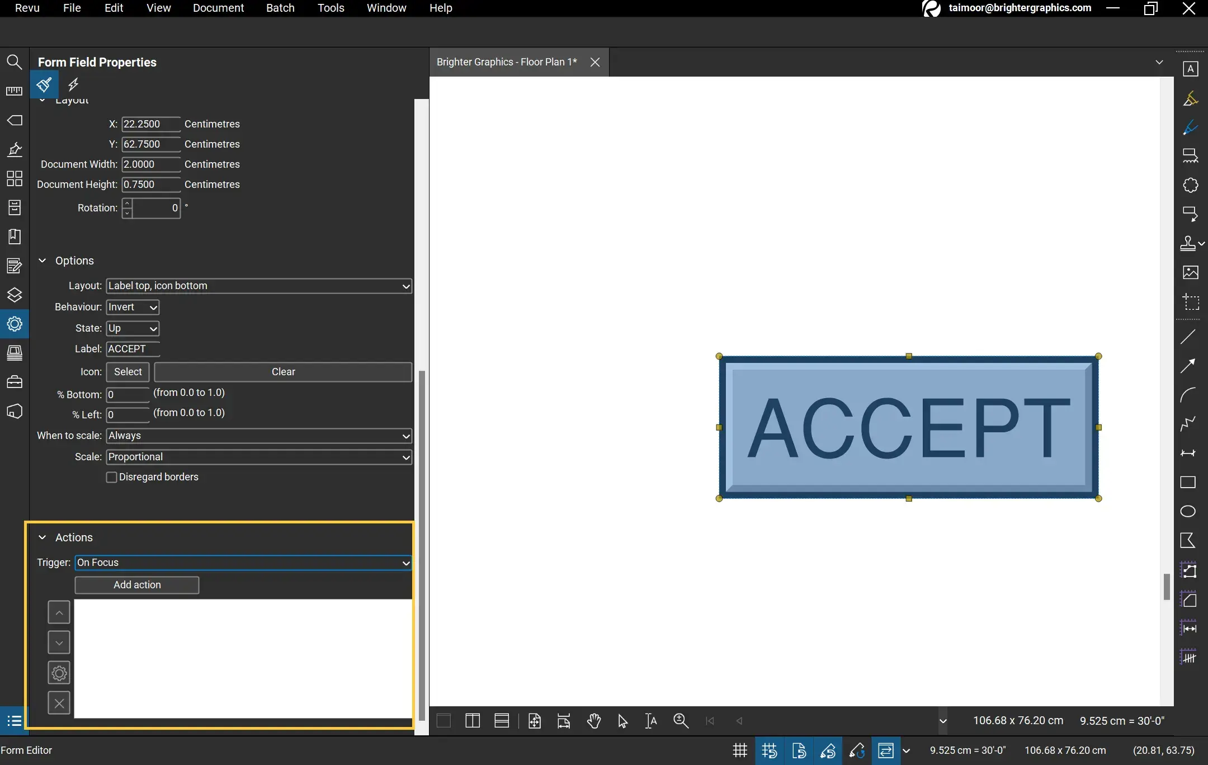This screenshot has width=1208, height=765.
Task: Select the Cloud markup tool
Action: click(1190, 185)
